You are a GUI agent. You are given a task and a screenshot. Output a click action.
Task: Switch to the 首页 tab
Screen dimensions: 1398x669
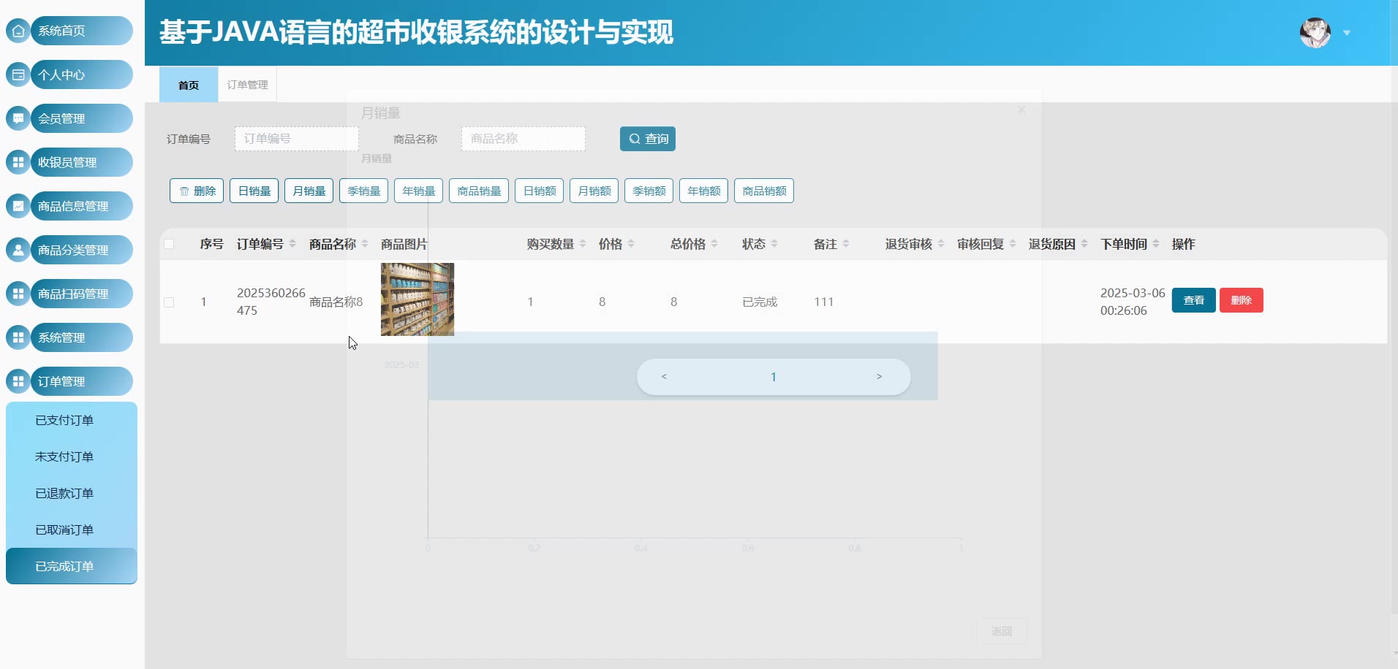coord(189,85)
